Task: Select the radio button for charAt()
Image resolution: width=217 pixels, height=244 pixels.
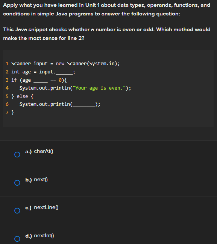Action: pos(17,154)
